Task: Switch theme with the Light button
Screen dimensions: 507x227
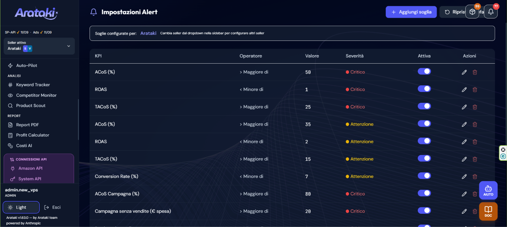Action: (x=21, y=207)
